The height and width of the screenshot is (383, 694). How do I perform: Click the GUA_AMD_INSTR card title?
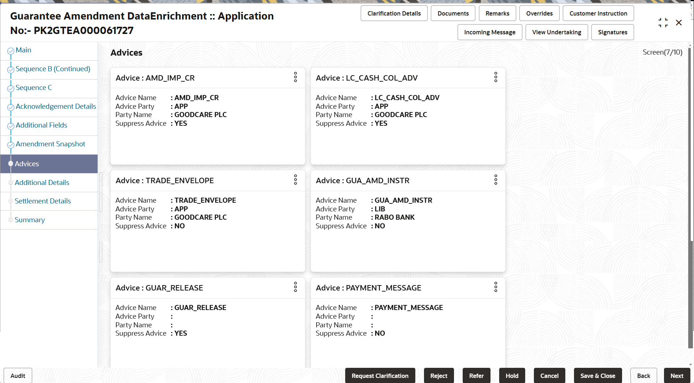(363, 181)
